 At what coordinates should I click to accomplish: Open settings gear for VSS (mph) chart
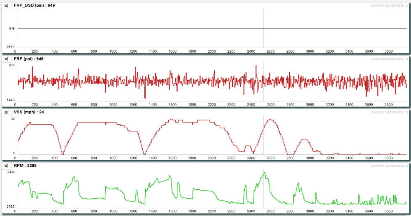click(x=7, y=112)
